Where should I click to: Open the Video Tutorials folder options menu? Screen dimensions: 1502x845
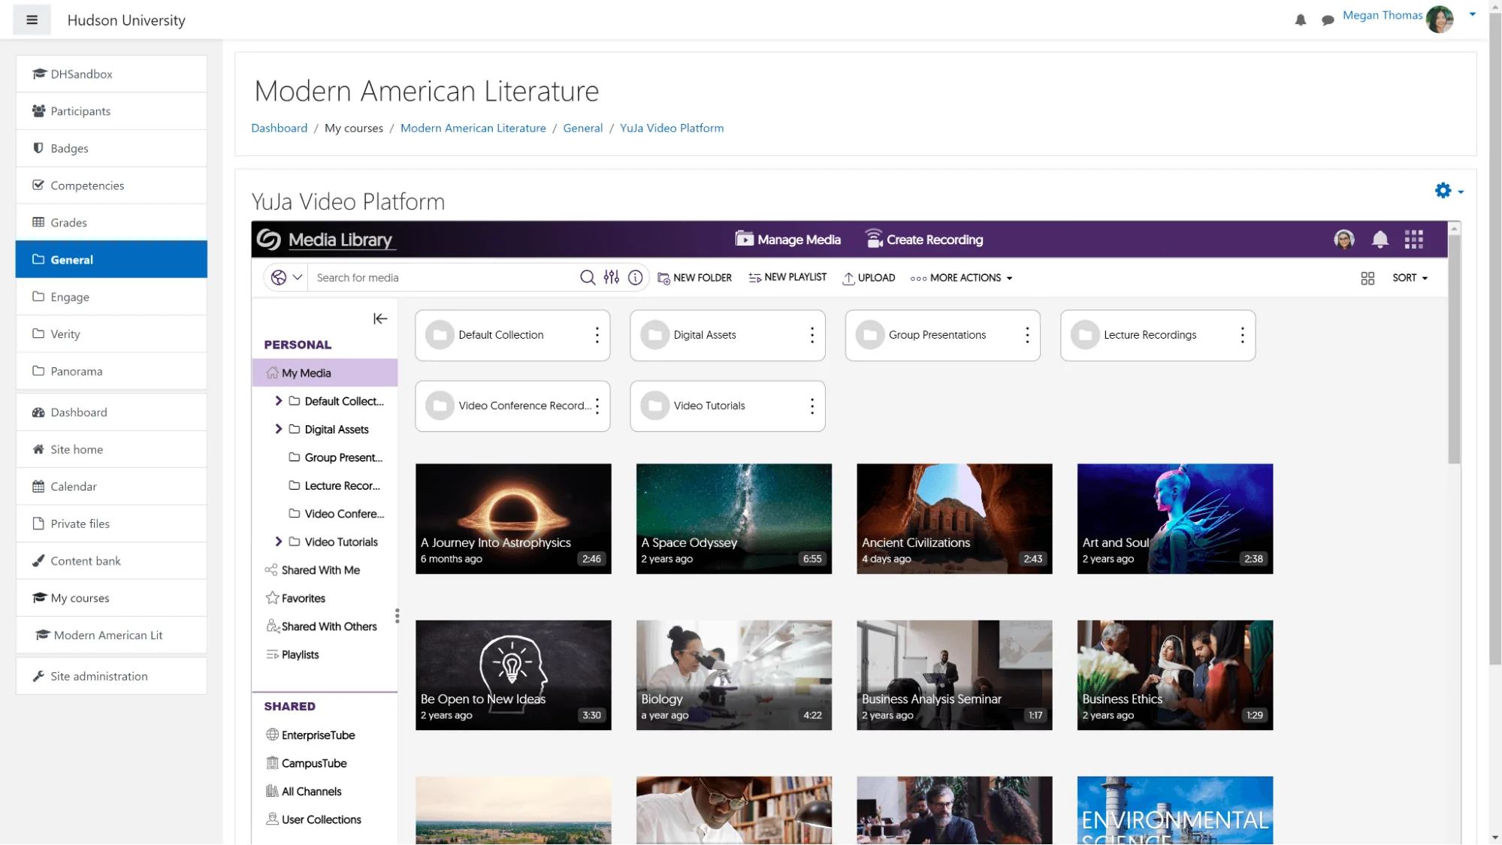pyautogui.click(x=812, y=406)
